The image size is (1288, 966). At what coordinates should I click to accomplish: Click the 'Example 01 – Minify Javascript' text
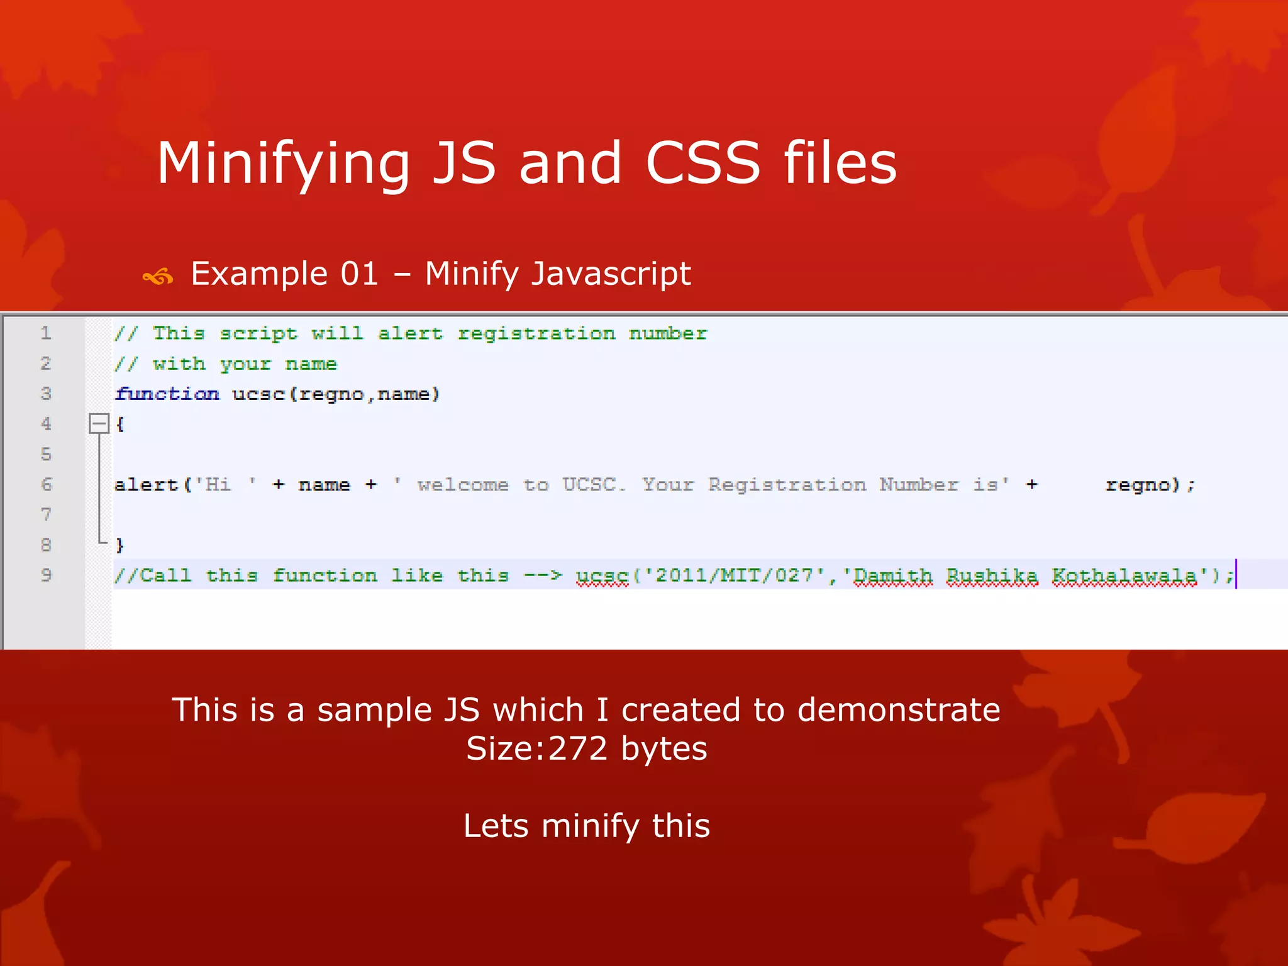pos(440,274)
